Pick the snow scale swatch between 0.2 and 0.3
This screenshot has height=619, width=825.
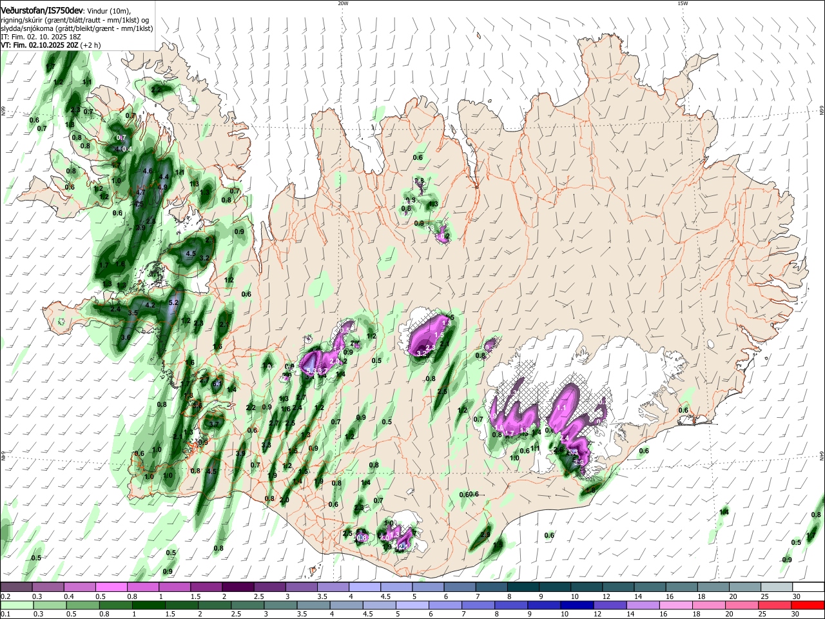click(x=16, y=587)
